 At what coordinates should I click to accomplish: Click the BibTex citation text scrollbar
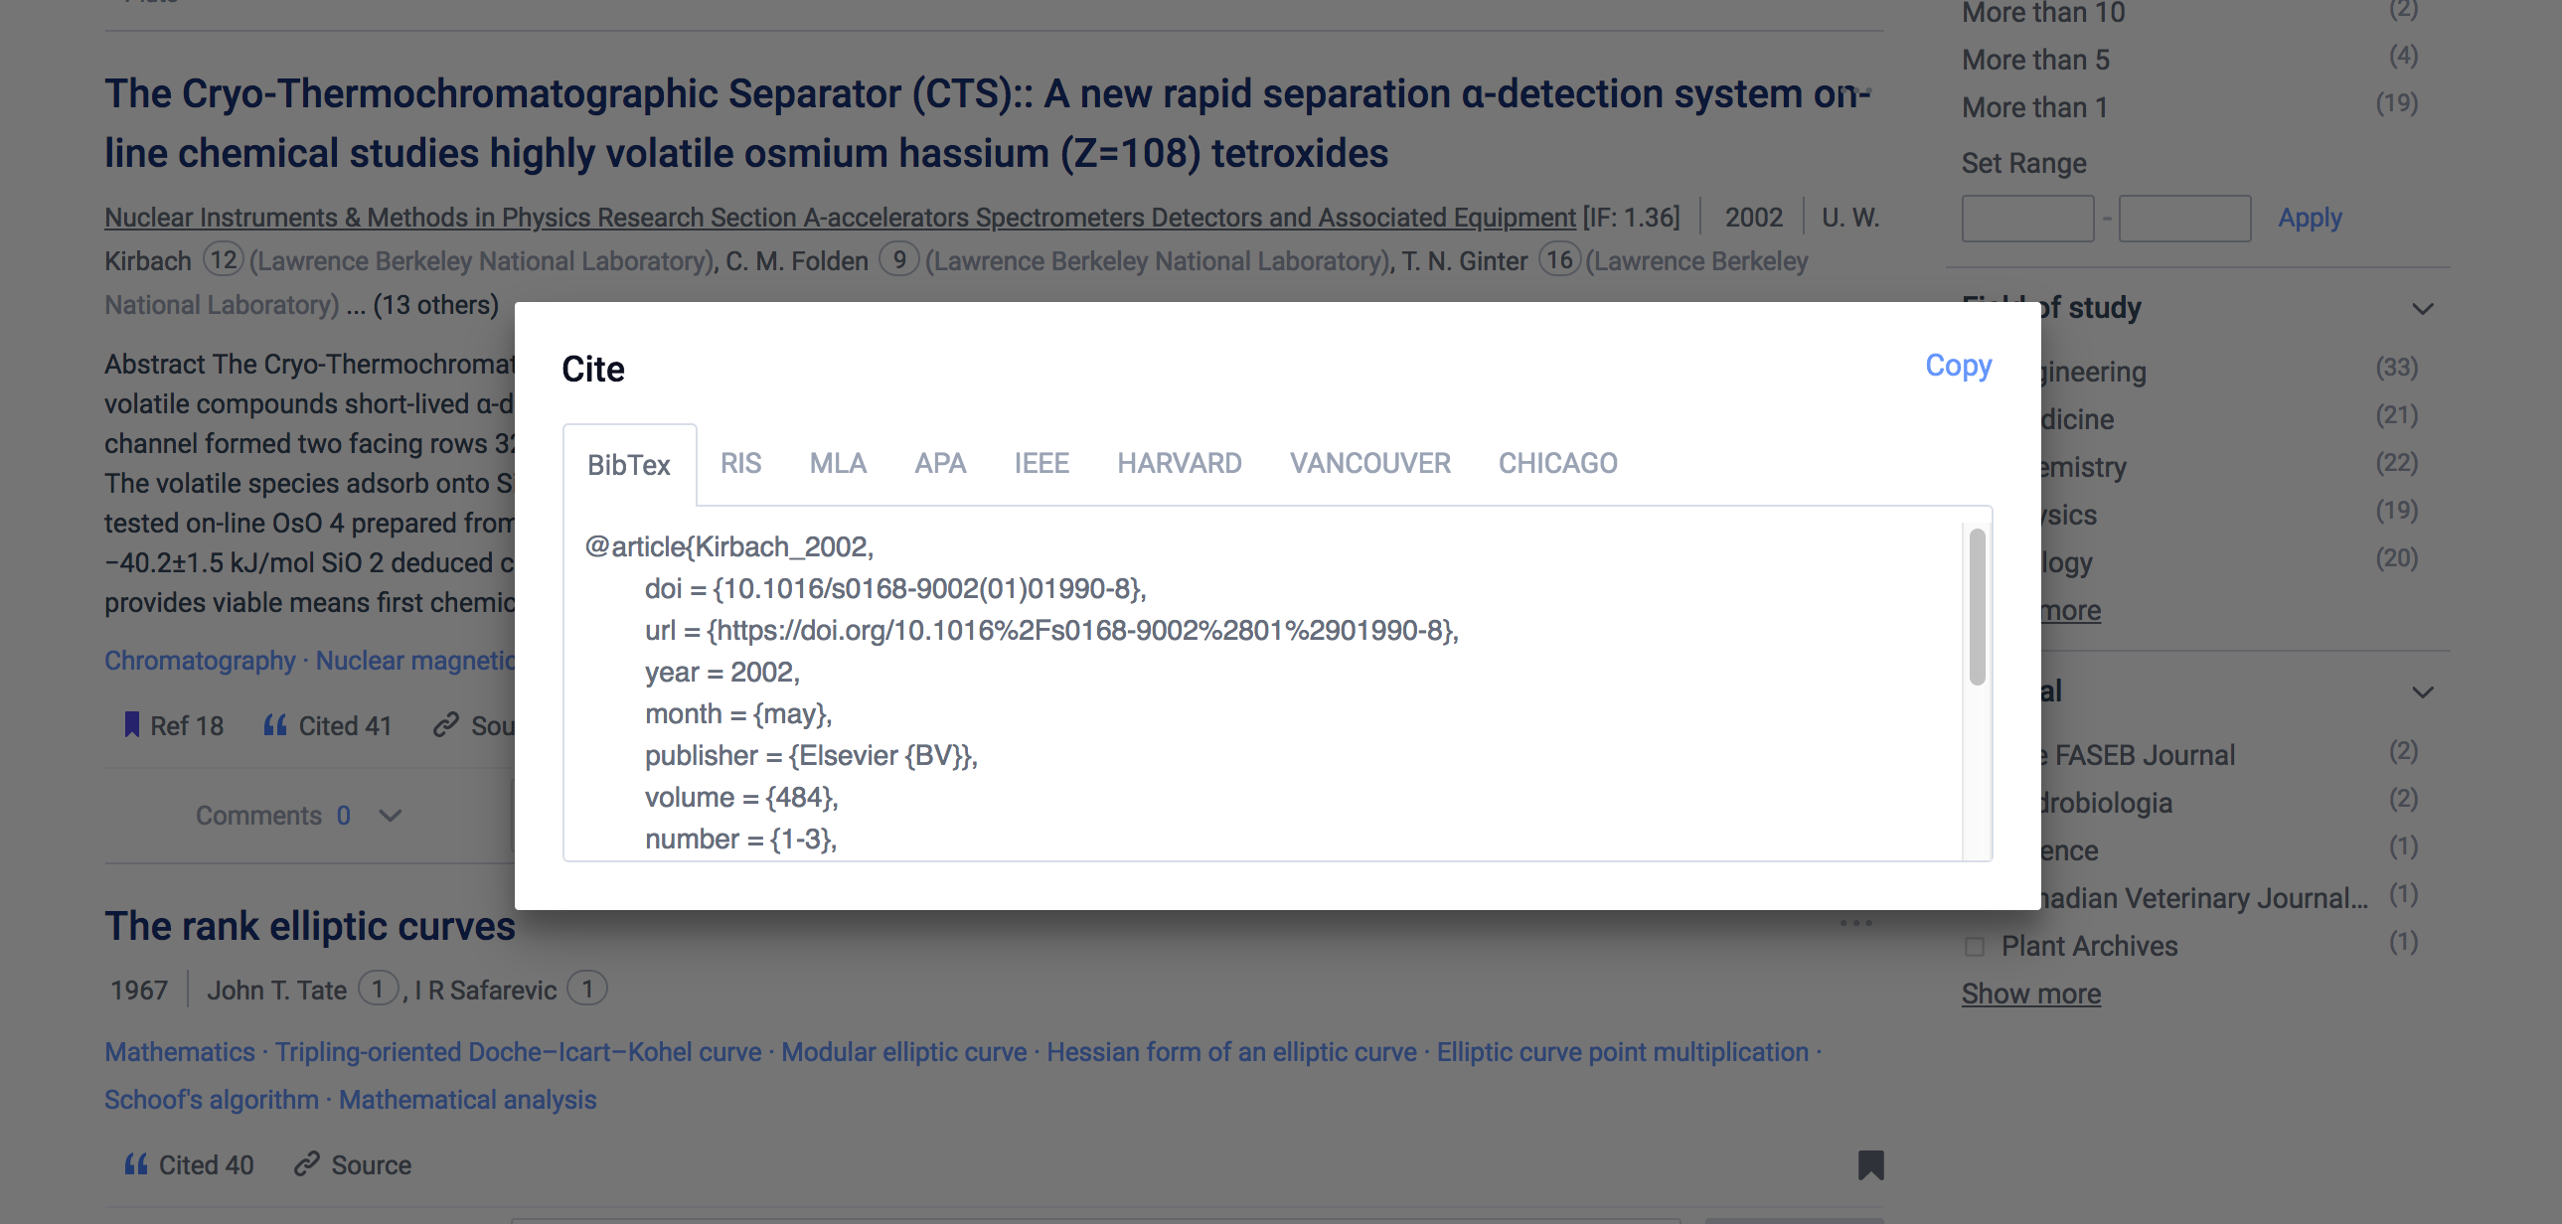point(1977,606)
